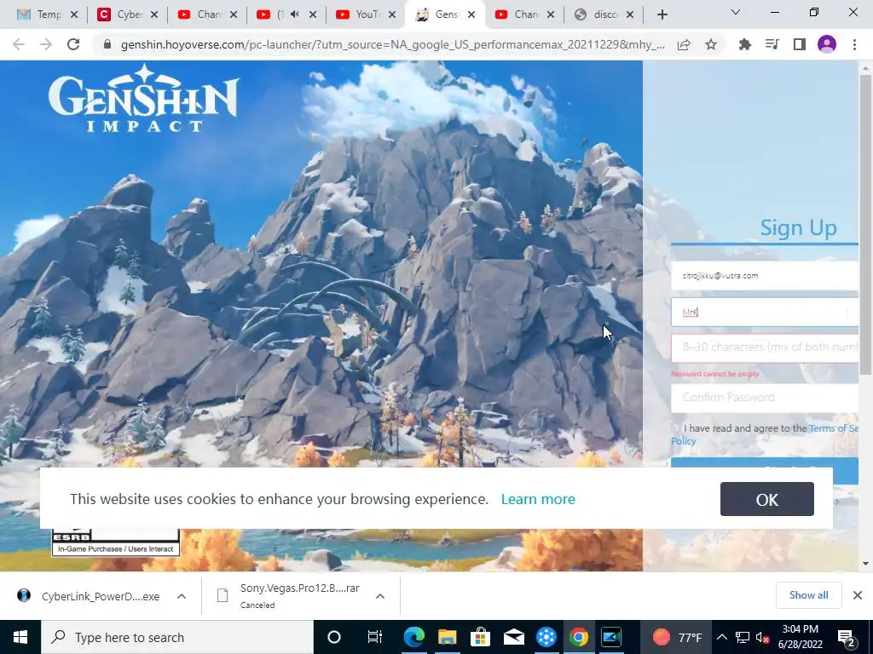This screenshot has height=654, width=873.
Task: Go back with the browser back arrow
Action: pyautogui.click(x=19, y=44)
